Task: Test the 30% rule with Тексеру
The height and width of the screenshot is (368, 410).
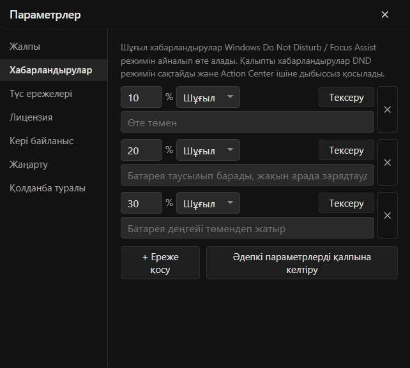Action: point(346,203)
